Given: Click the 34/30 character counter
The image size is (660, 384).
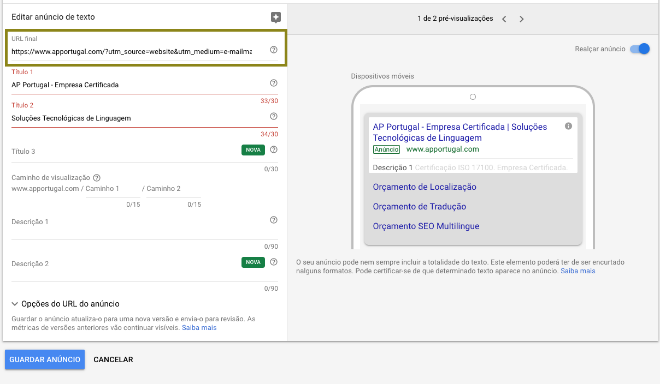Looking at the screenshot, I should coord(269,134).
